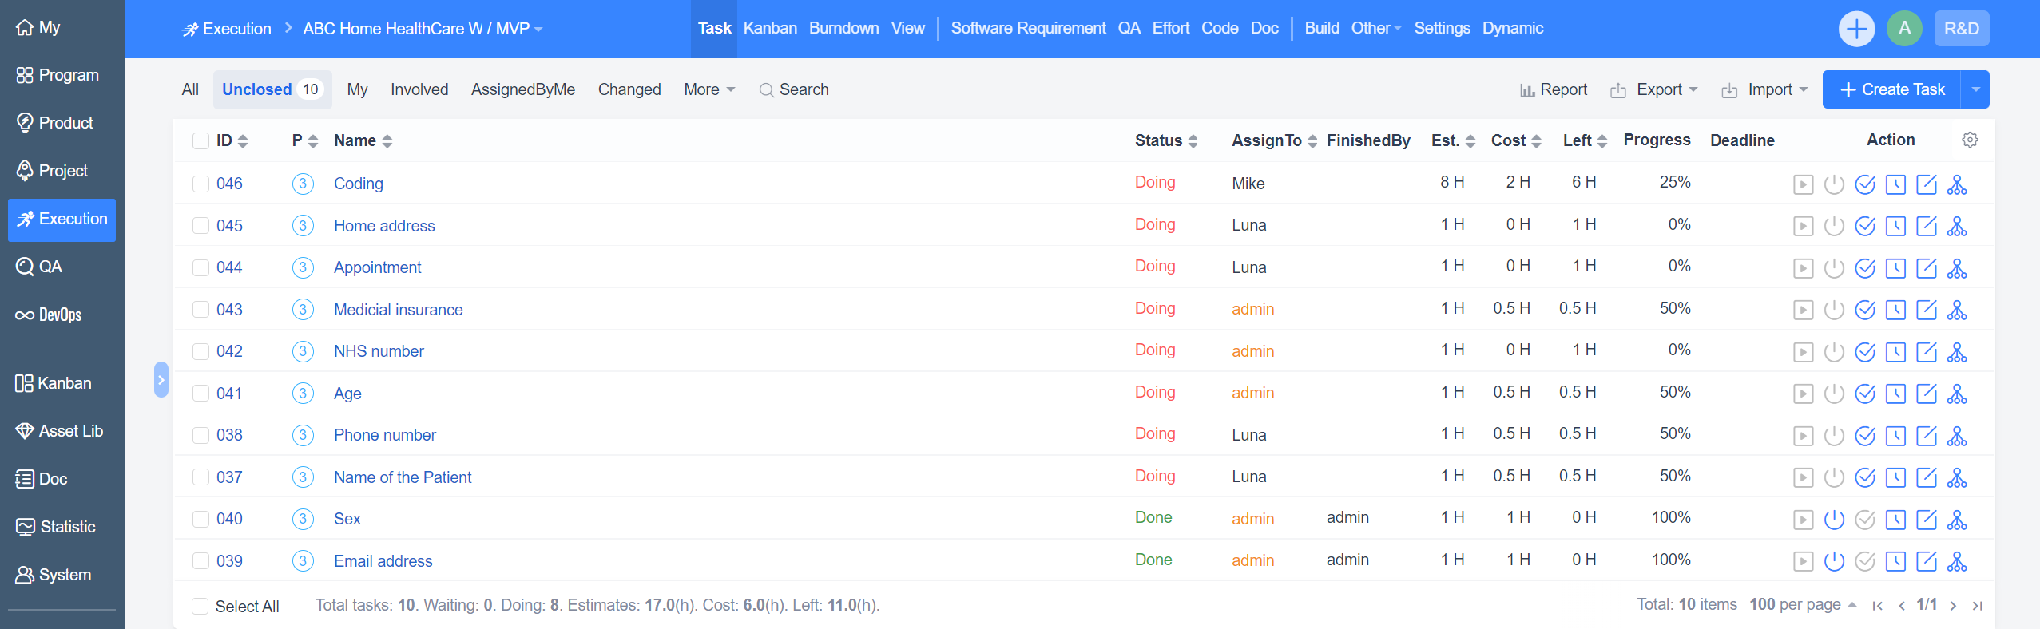This screenshot has height=629, width=2040.
Task: Edit the NHS number task
Action: (1926, 352)
